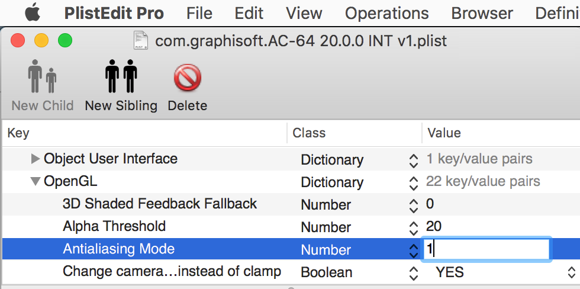Collapse the OpenGL dictionary
Viewport: 580px width, 289px height.
[x=36, y=181]
